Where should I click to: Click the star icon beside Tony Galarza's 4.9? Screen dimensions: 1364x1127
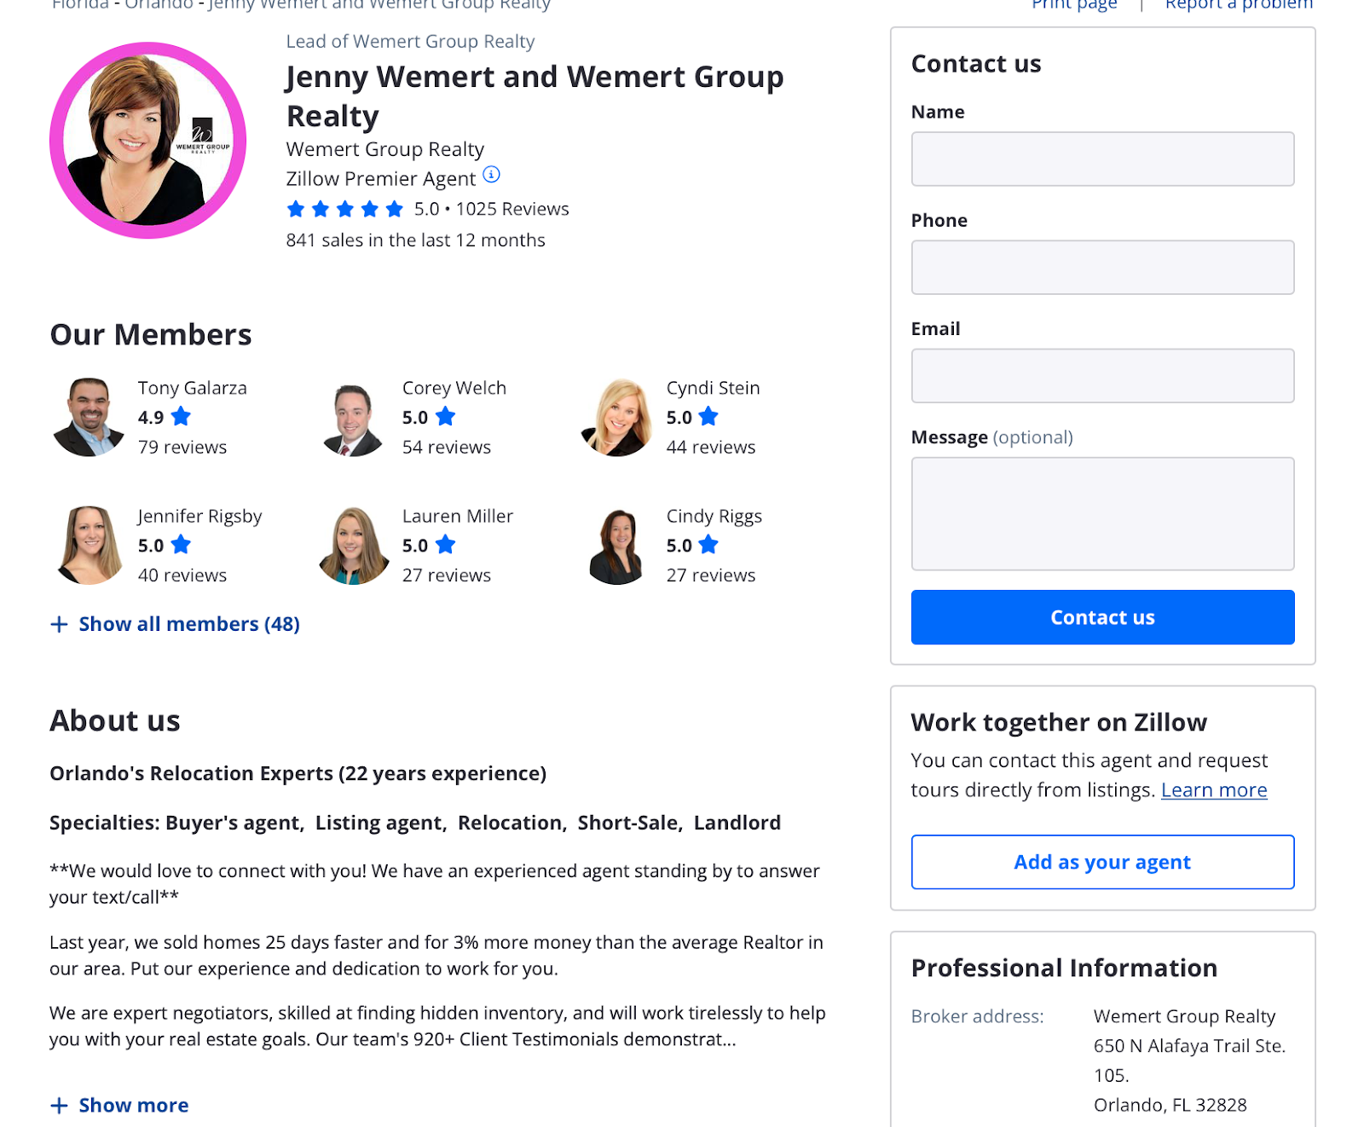tap(181, 417)
